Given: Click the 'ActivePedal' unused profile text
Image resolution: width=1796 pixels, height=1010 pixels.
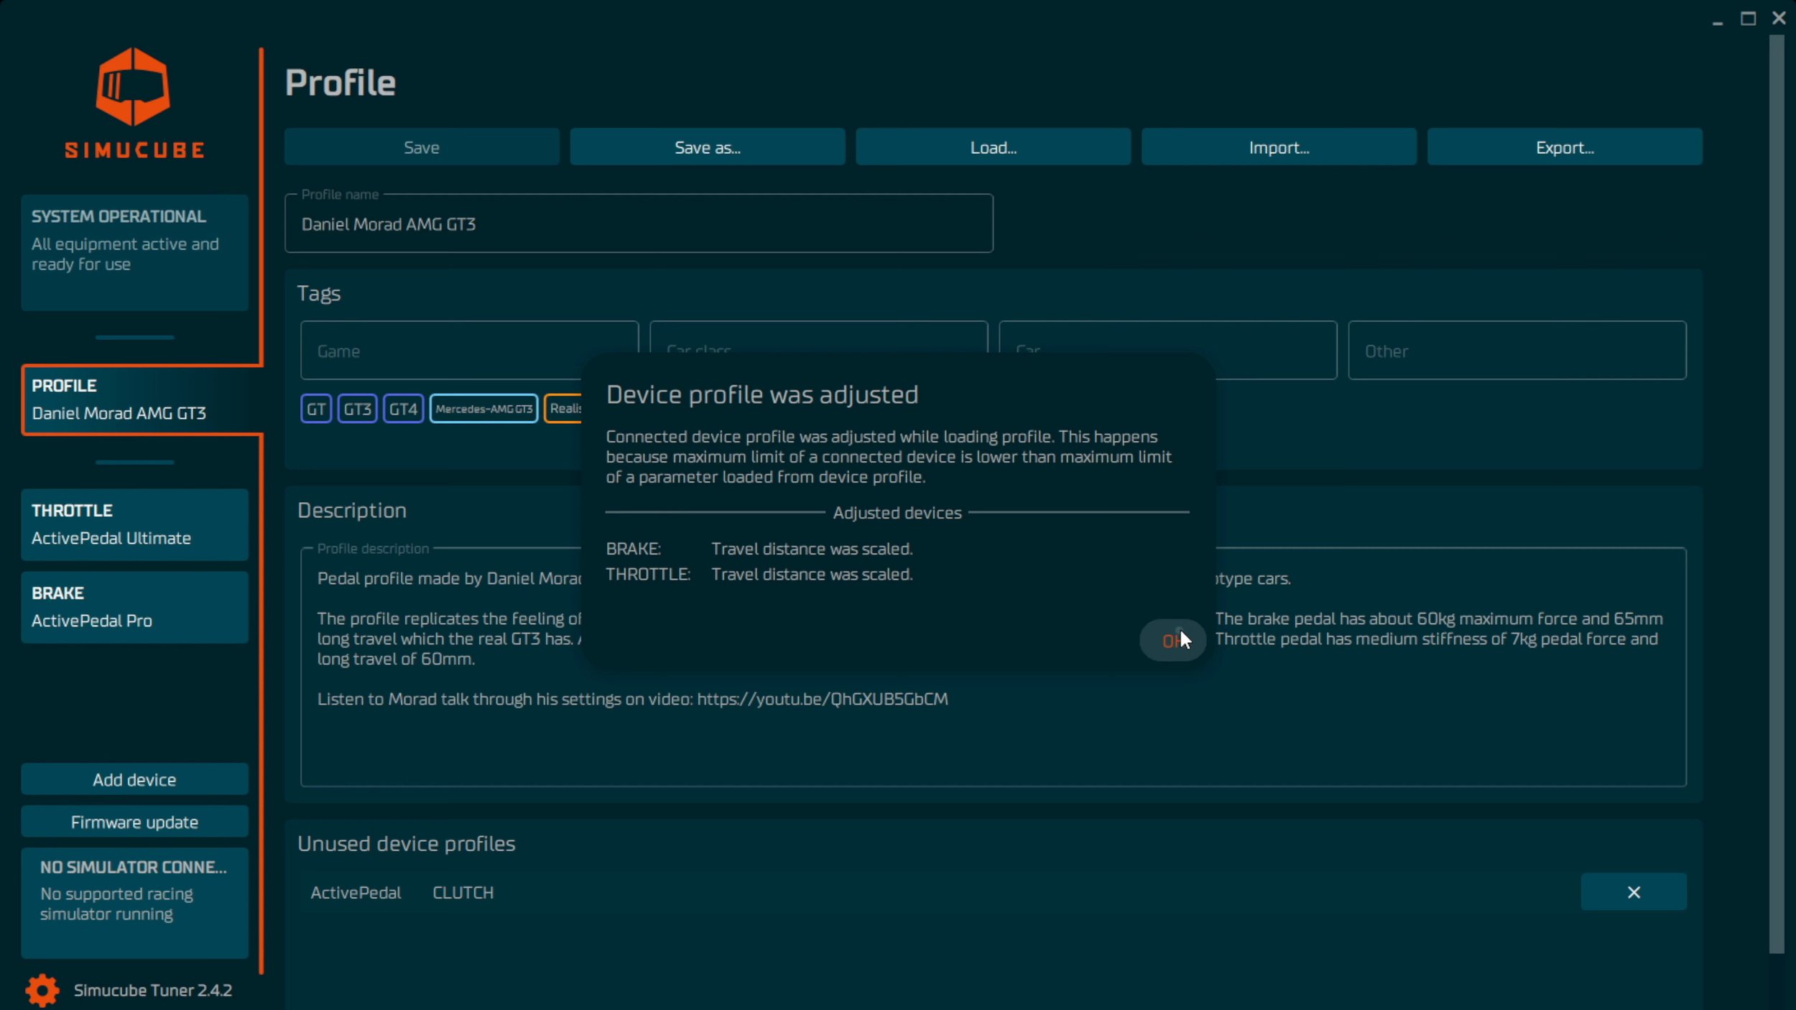Looking at the screenshot, I should pyautogui.click(x=356, y=892).
